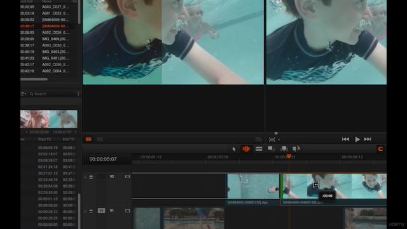
Task: Select the V2 clip with the green edge
Action: pyautogui.click(x=334, y=190)
